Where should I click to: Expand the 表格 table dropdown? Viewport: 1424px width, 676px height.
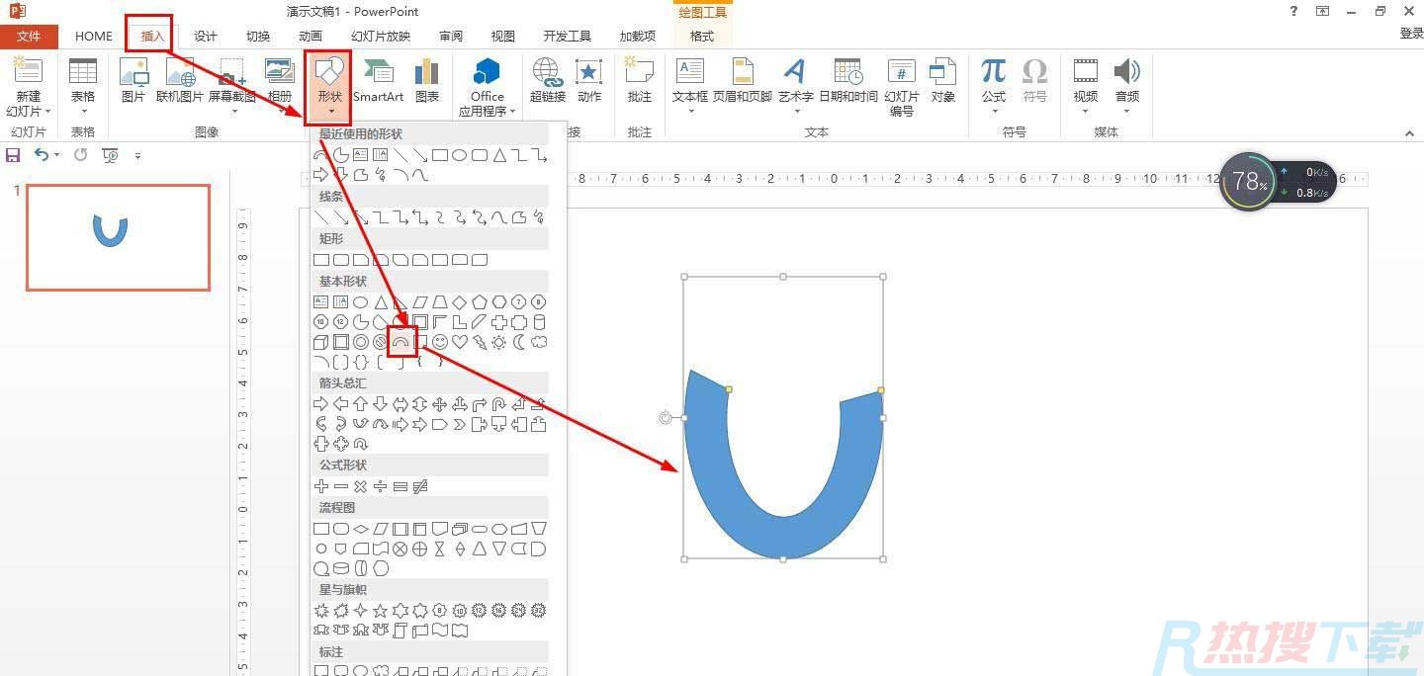pos(83,111)
